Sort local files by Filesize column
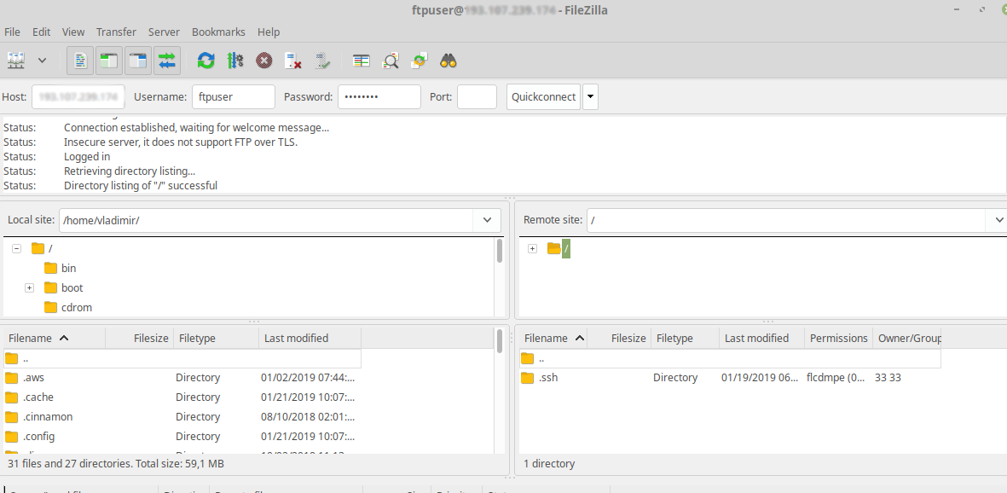The image size is (1007, 493). tap(139, 338)
